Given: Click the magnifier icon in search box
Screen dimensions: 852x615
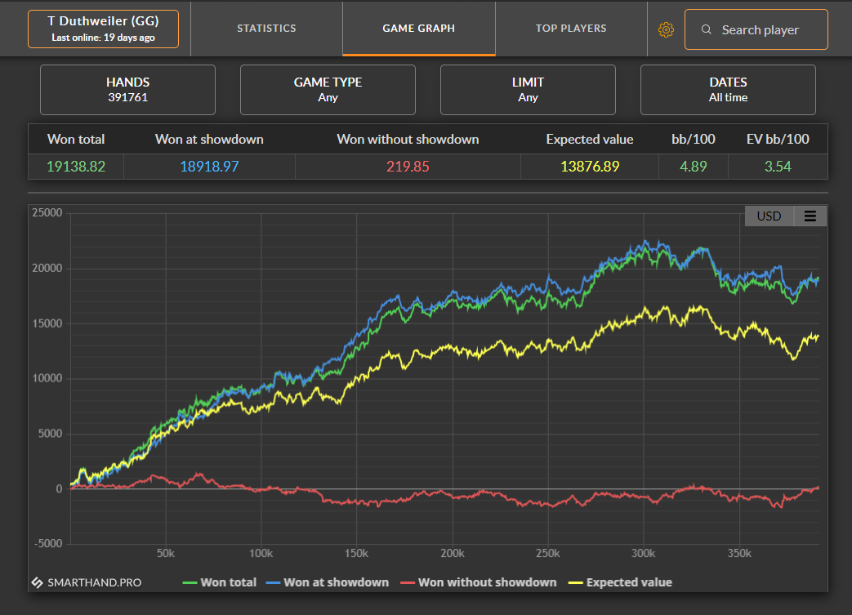Looking at the screenshot, I should (x=706, y=29).
